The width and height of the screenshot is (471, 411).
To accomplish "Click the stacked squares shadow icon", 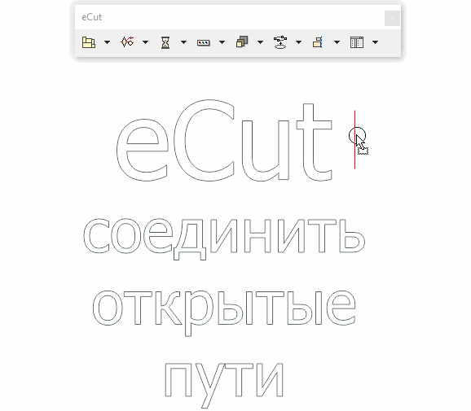I will pos(242,42).
